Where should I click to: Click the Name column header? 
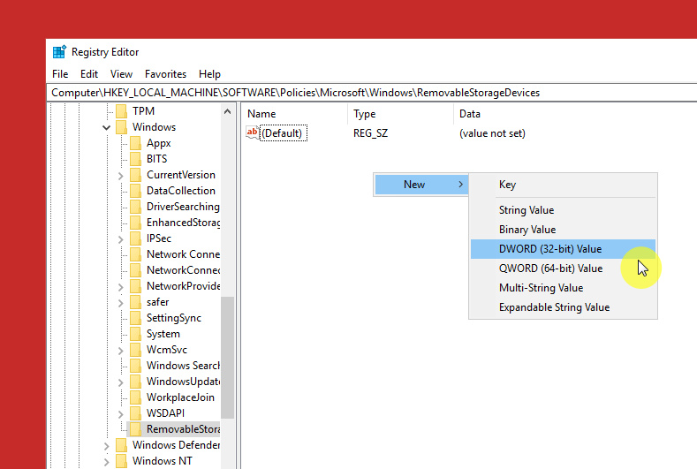261,114
